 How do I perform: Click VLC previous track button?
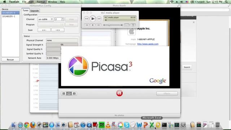click(x=87, y=25)
